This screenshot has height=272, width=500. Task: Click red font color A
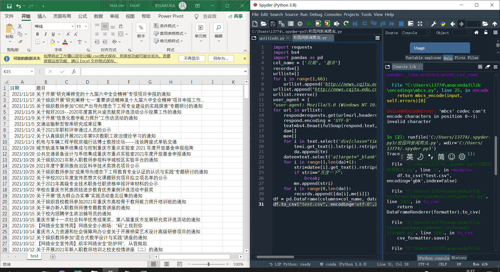pos(65,42)
